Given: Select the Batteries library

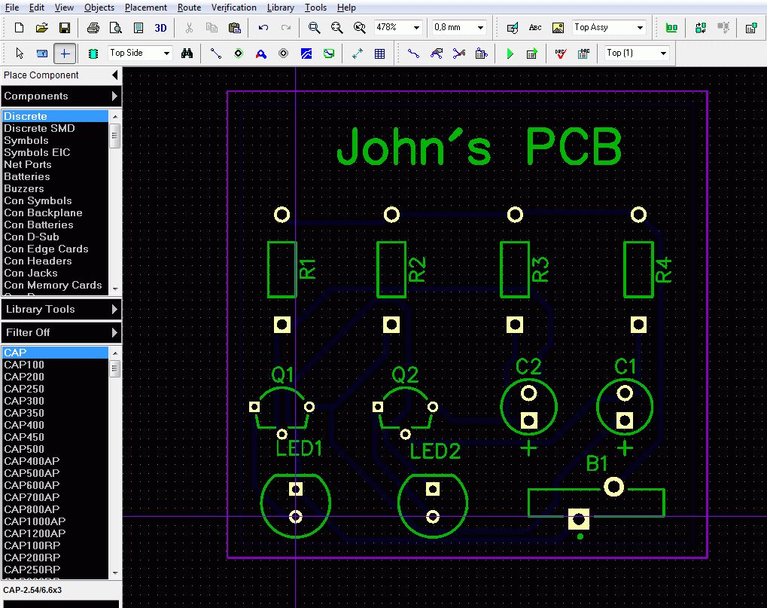Looking at the screenshot, I should coord(55,176).
